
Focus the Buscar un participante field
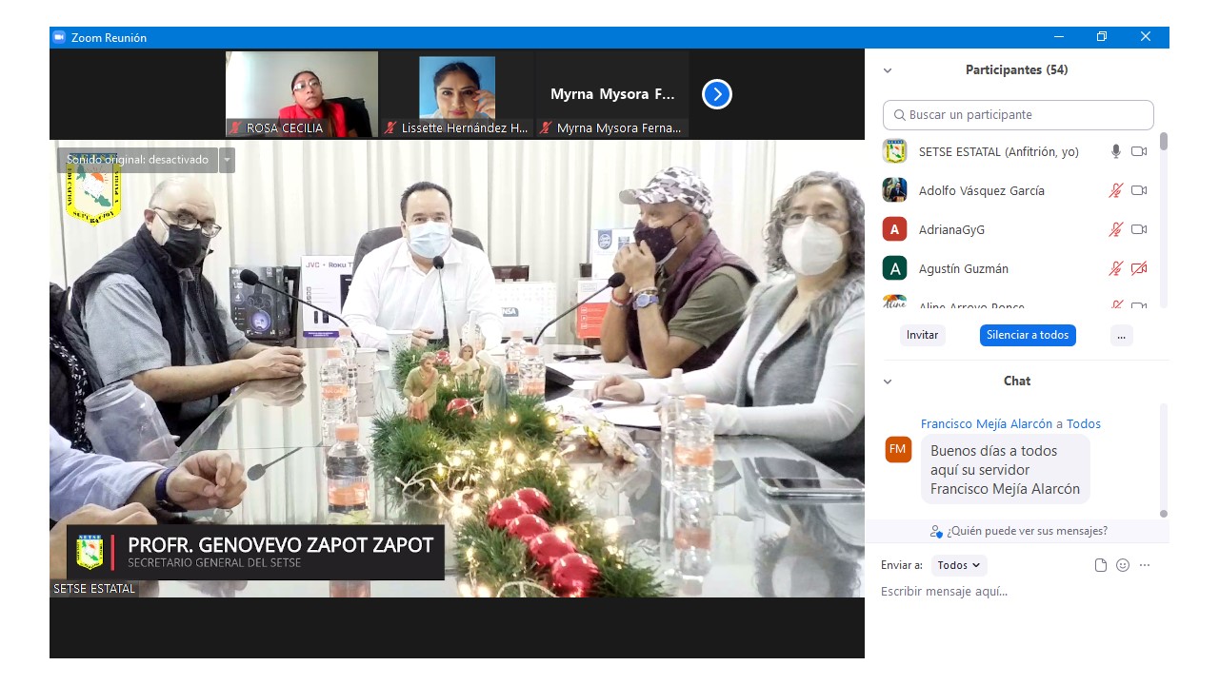click(x=1018, y=115)
